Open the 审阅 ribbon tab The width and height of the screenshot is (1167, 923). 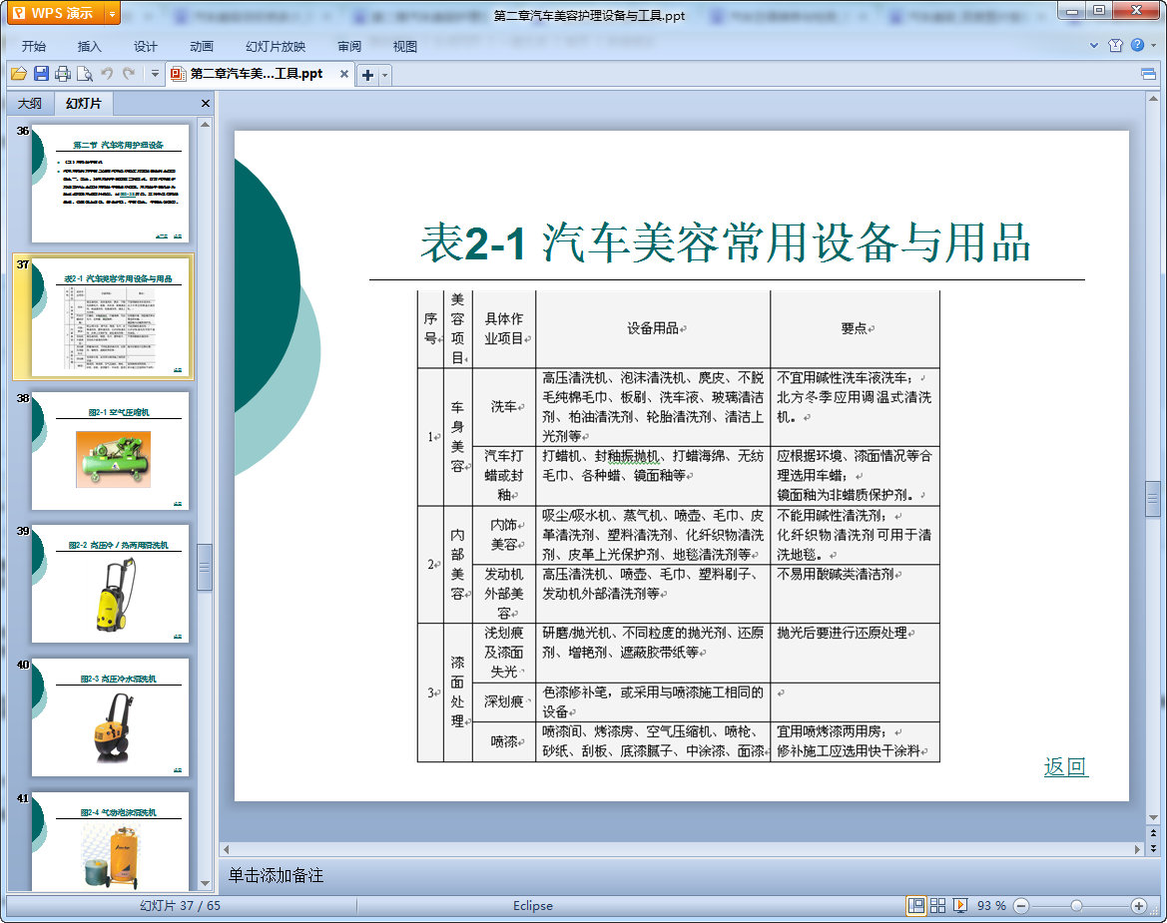point(349,46)
